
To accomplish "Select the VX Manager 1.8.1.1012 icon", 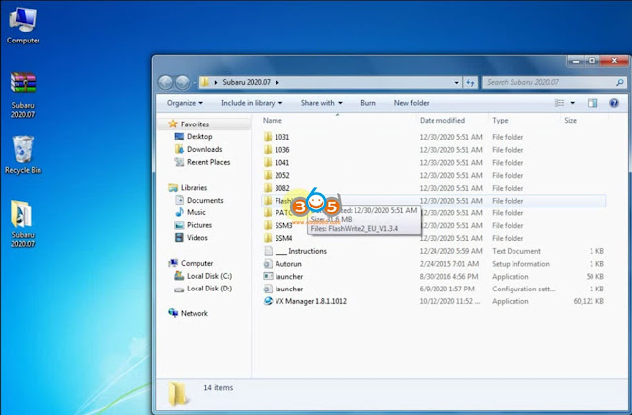I will pos(268,301).
